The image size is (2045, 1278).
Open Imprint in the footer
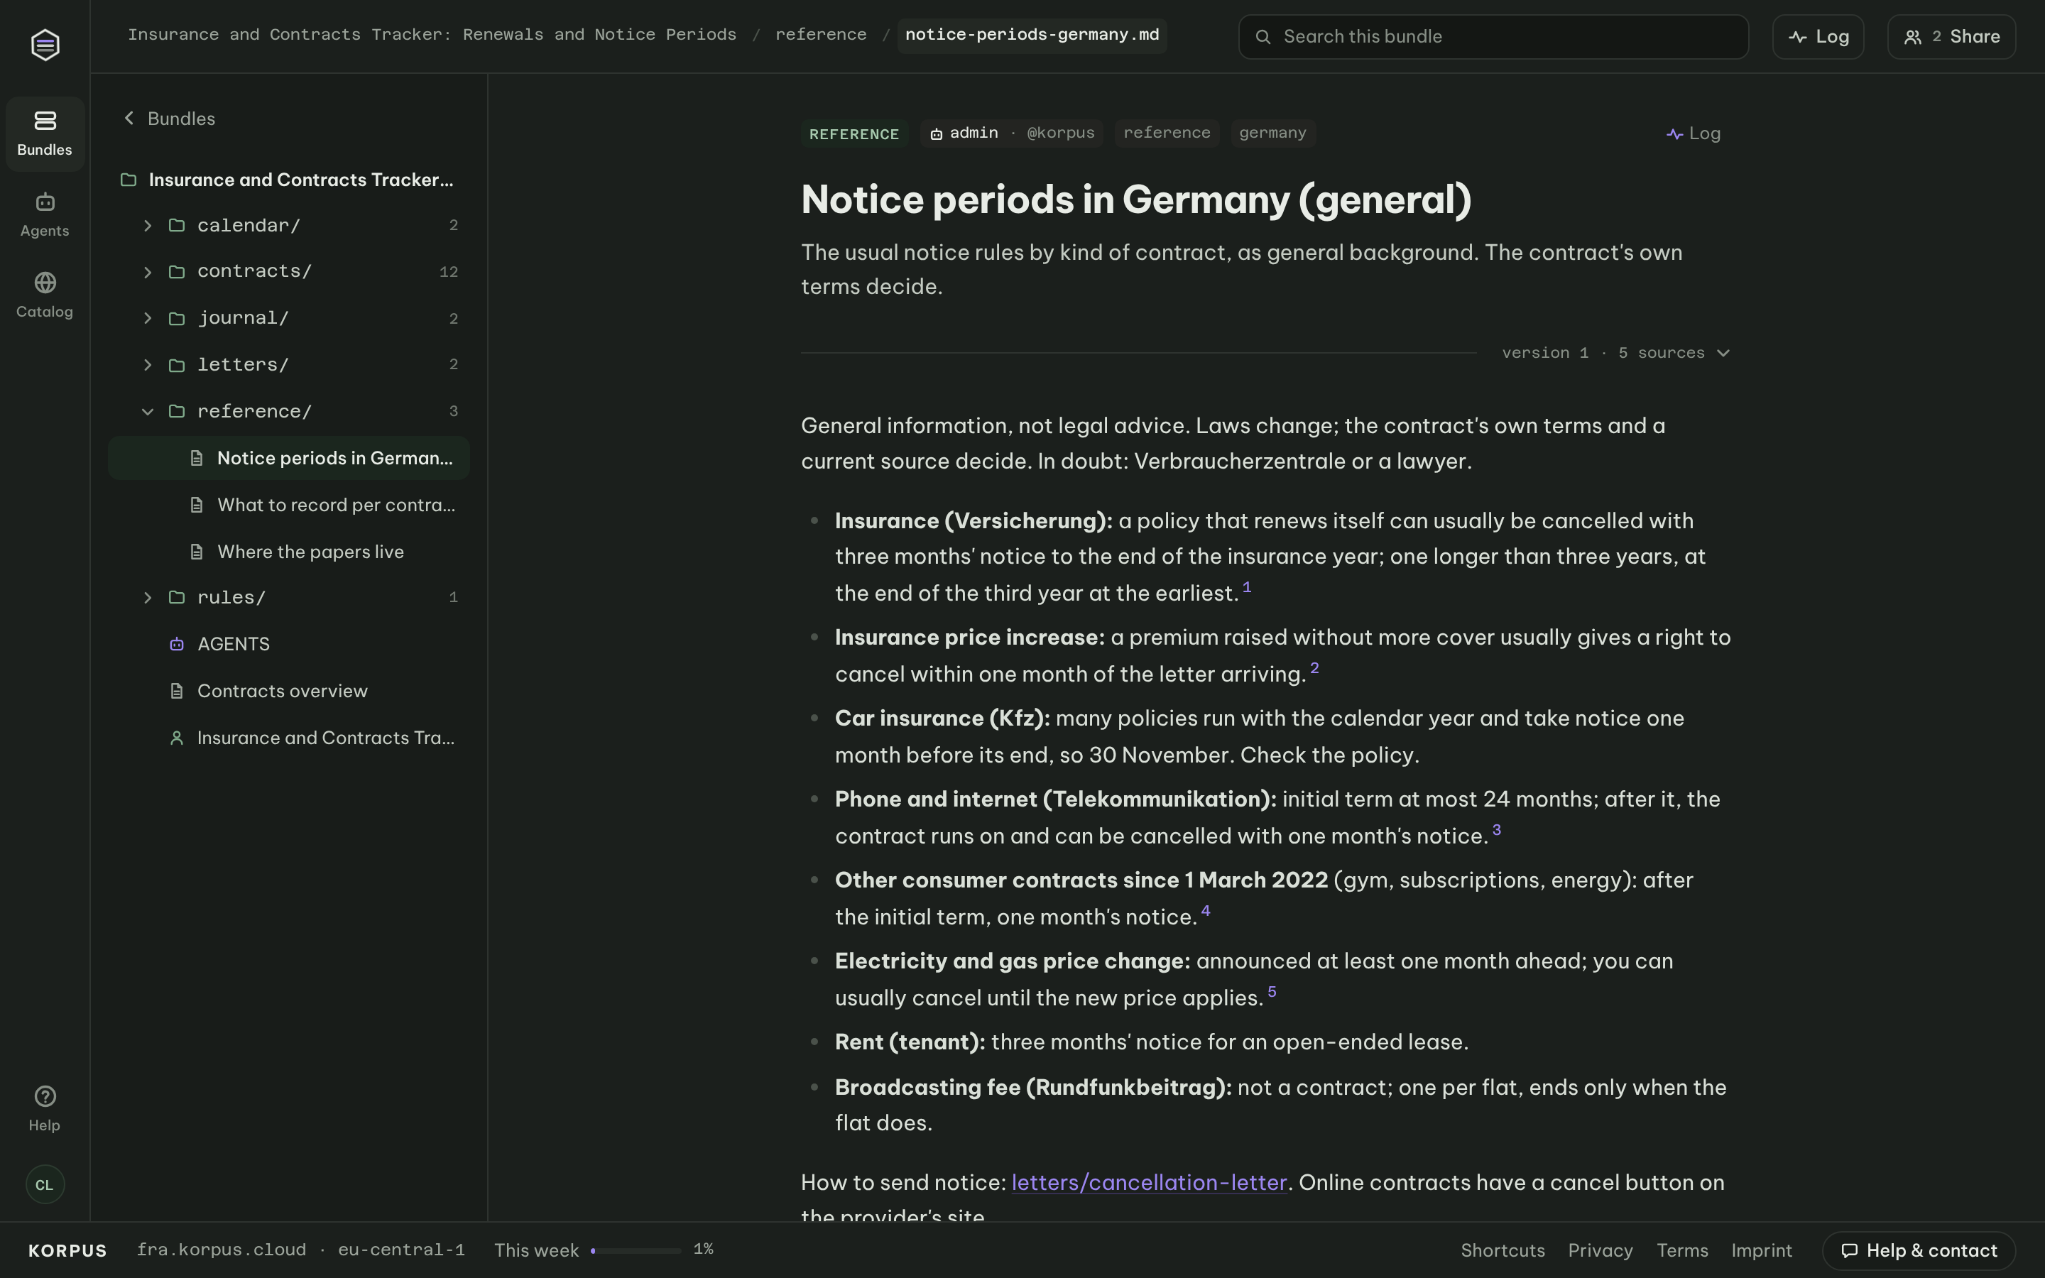(x=1761, y=1250)
